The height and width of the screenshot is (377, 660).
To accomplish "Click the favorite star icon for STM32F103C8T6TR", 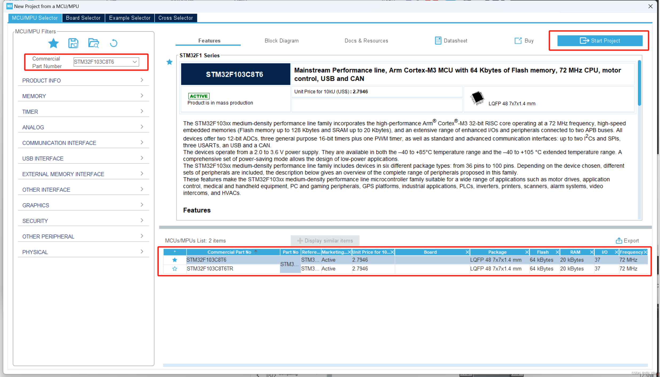I will pos(174,268).
